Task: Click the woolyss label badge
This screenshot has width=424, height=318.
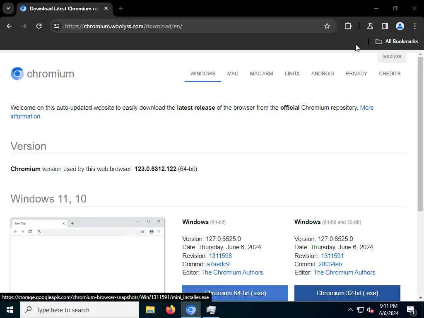Action: [x=392, y=57]
